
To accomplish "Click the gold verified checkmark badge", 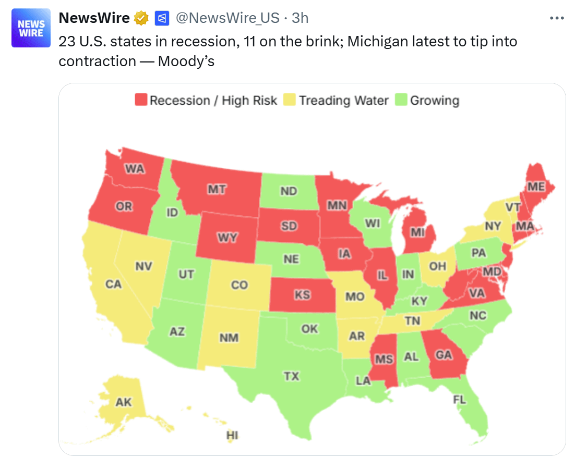I will point(141,18).
